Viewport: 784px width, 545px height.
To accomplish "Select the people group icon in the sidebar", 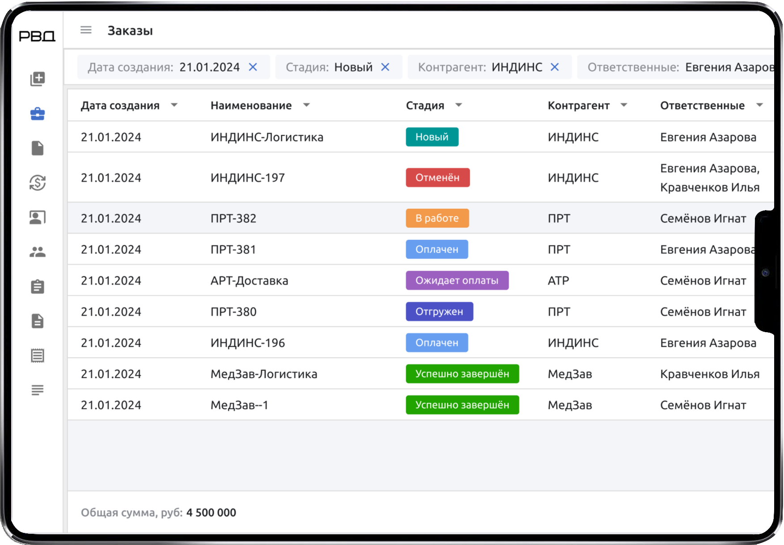I will coord(38,252).
